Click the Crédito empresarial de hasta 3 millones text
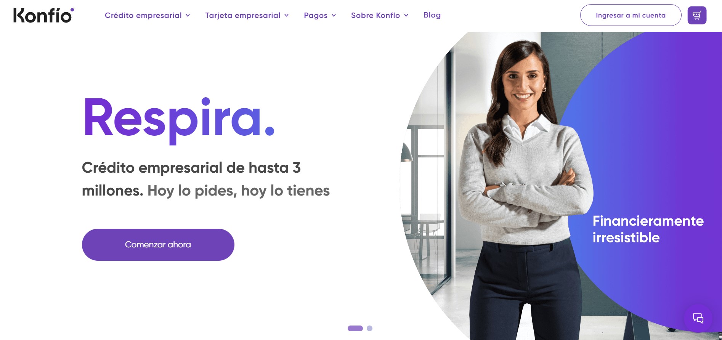The width and height of the screenshot is (722, 340). click(x=191, y=179)
